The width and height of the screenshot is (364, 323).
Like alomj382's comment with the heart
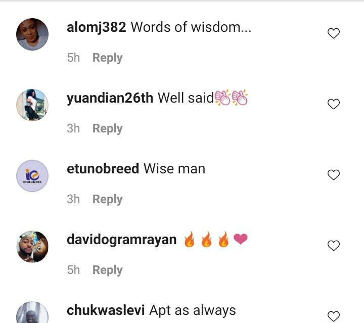point(334,33)
